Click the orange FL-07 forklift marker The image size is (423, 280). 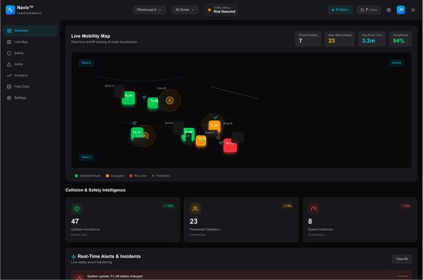214,126
